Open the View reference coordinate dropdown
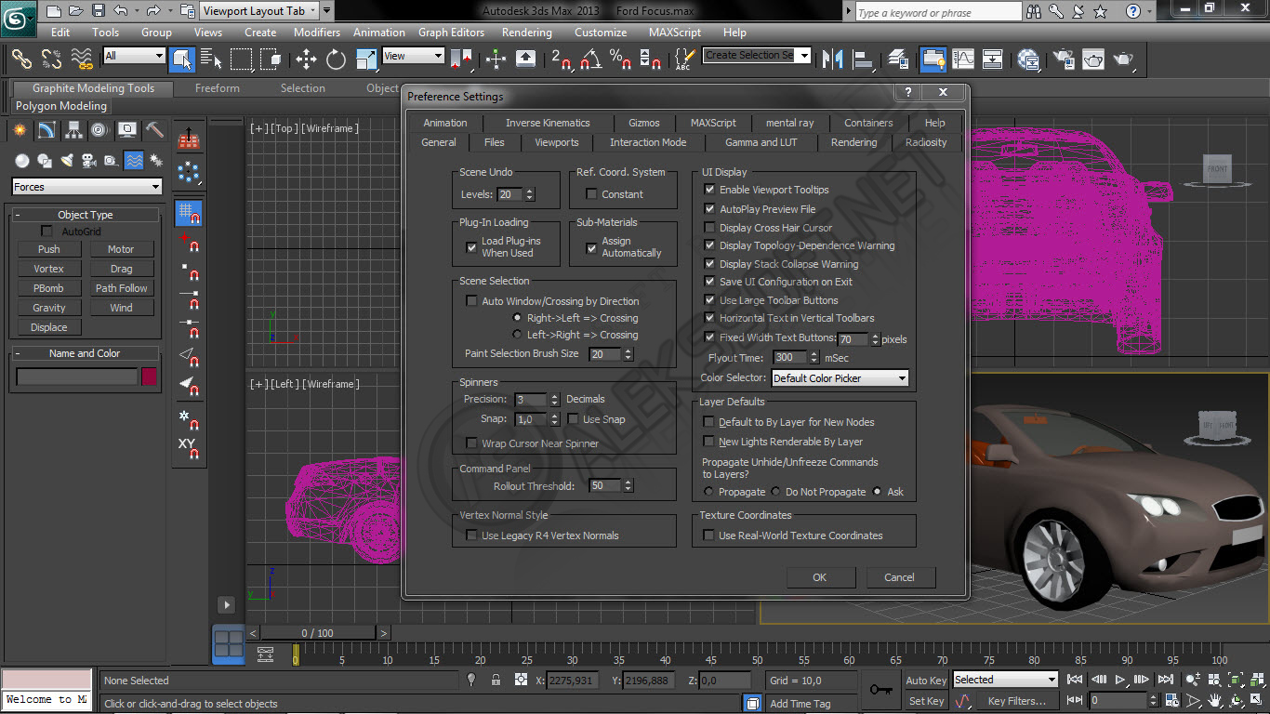The width and height of the screenshot is (1270, 714). [x=413, y=56]
